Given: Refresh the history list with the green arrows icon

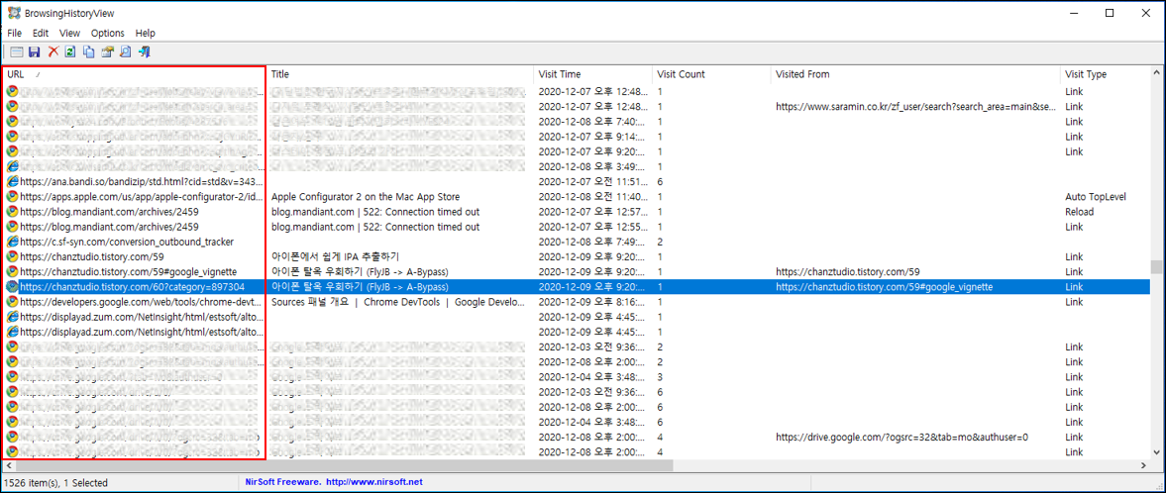Looking at the screenshot, I should pyautogui.click(x=70, y=52).
